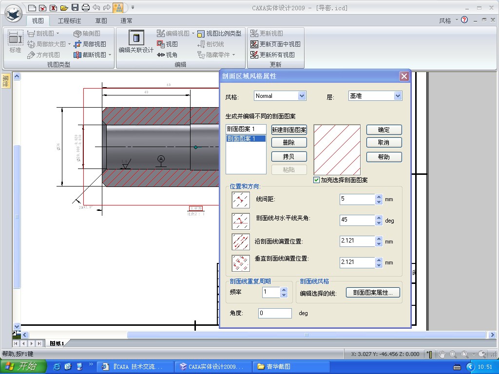Increase the 垂直剖面线偏置位置 offset value
This screenshot has height=374, width=499.
[379, 260]
